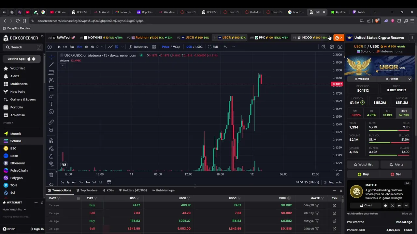This screenshot has width=417, height=234.
Task: Click the Search input field
Action: click(22, 47)
